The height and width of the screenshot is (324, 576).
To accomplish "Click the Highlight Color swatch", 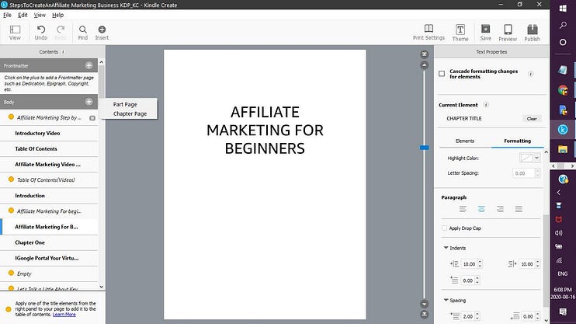I will (x=526, y=159).
